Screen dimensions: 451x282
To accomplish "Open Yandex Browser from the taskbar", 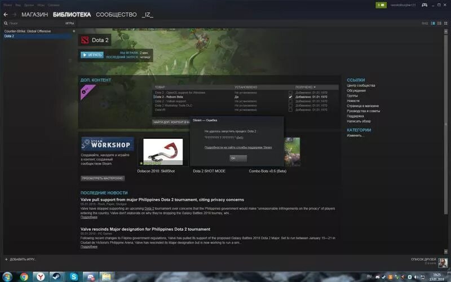I will coord(41,277).
